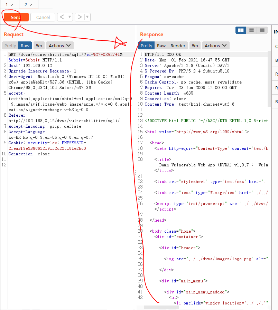Open the Request Actions dropdown
This screenshot has width=278, height=310.
point(60,46)
